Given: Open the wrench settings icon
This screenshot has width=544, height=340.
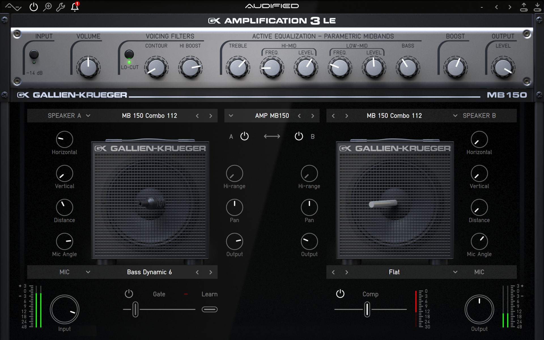Looking at the screenshot, I should click(61, 7).
